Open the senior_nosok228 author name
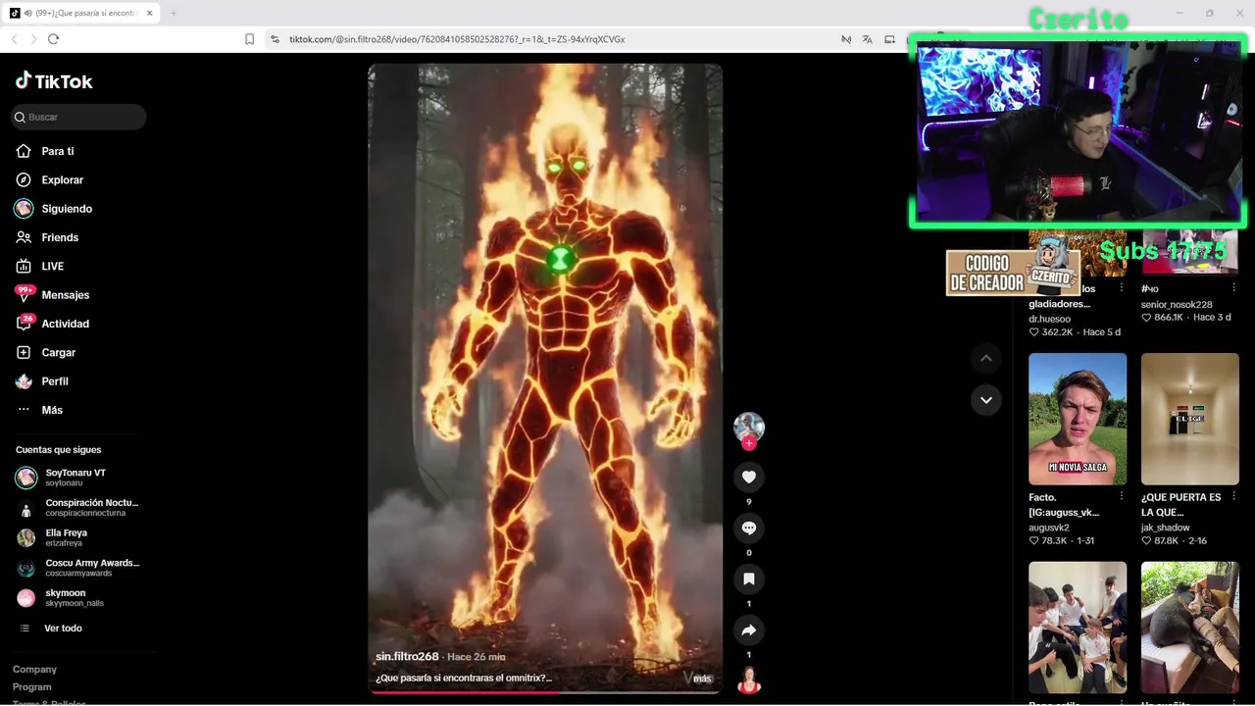 (x=1177, y=304)
